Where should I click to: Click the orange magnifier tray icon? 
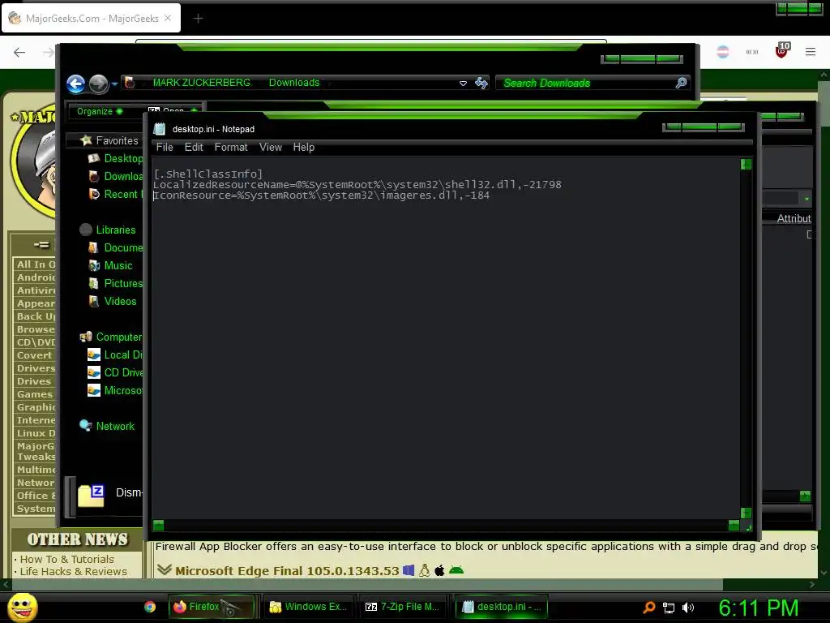click(649, 607)
